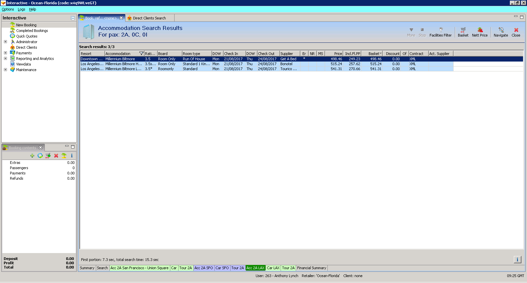Open the Accommodation column filter dropdown

141,54
